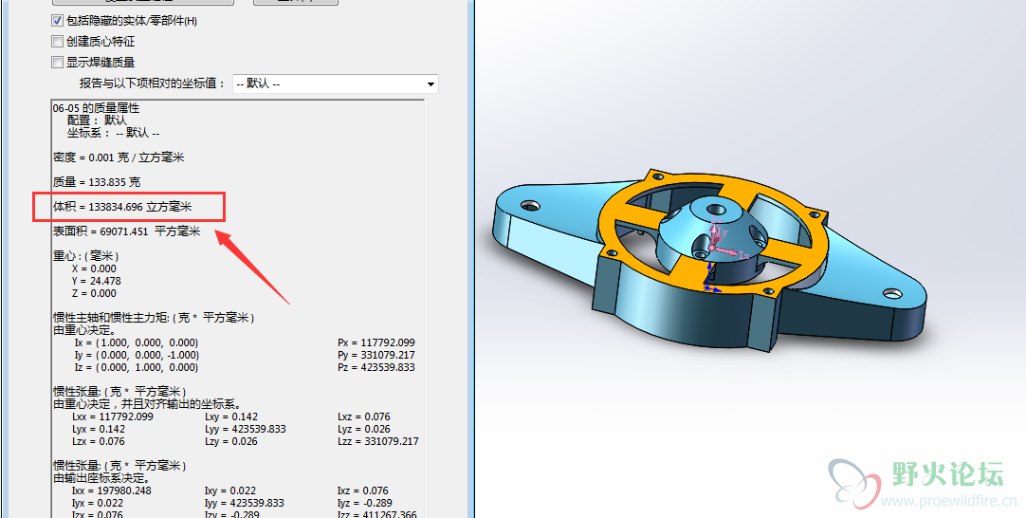
Task: Click the Lzy = 0.026 entry
Action: 231,441
